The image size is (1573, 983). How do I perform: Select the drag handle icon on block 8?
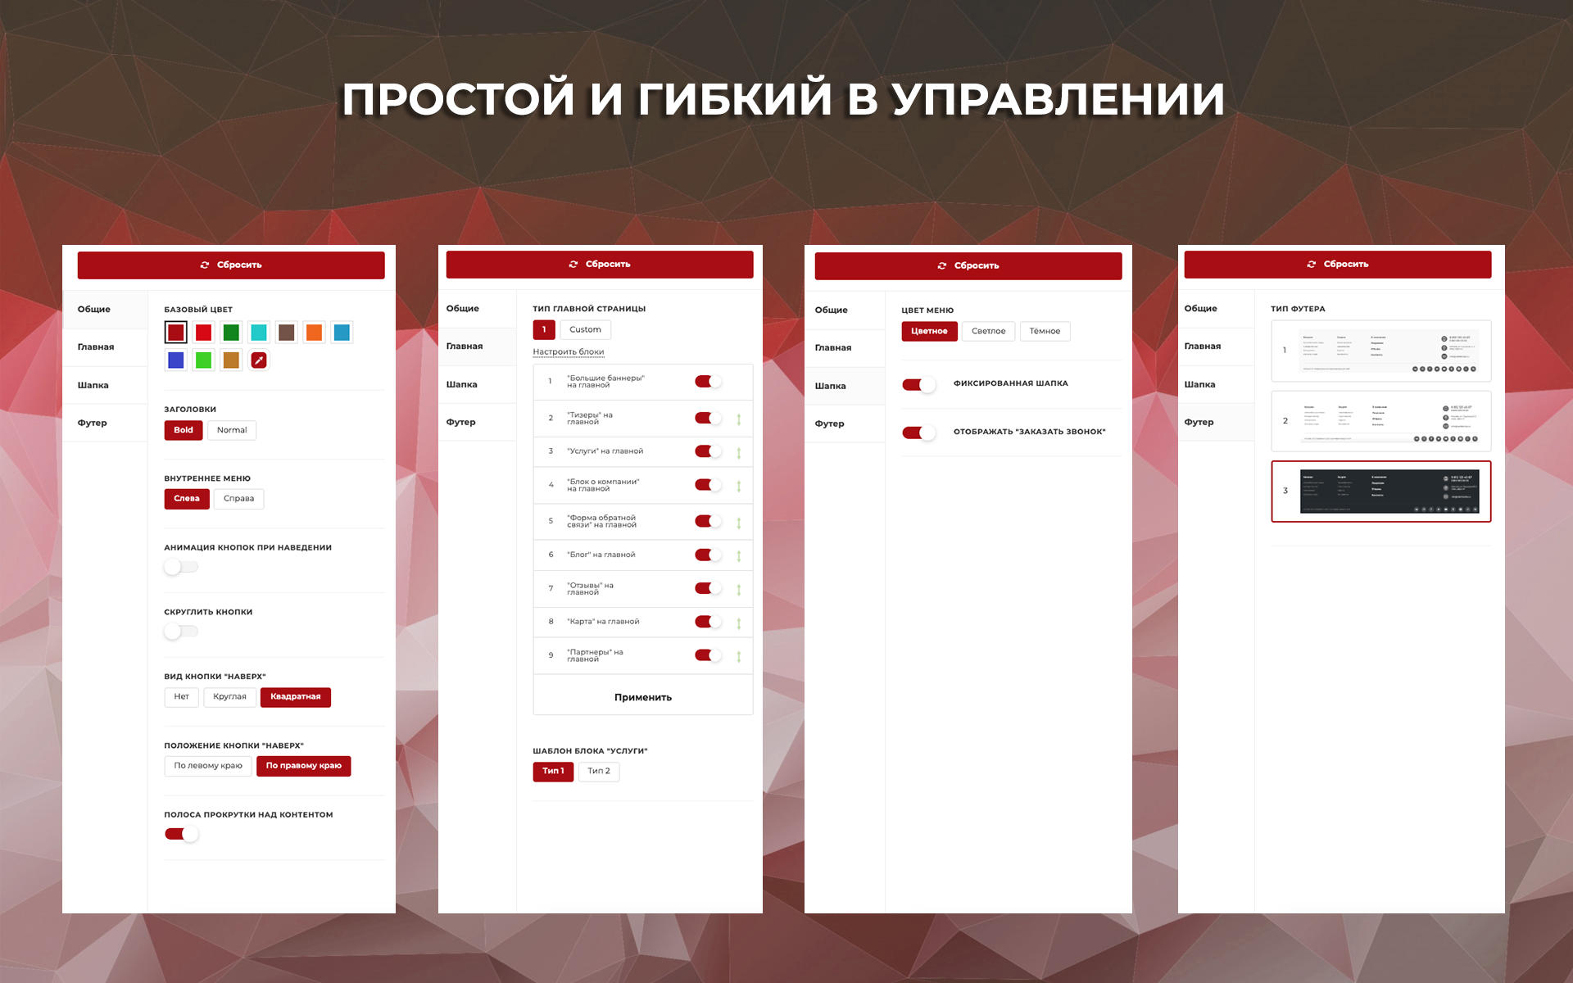click(738, 621)
